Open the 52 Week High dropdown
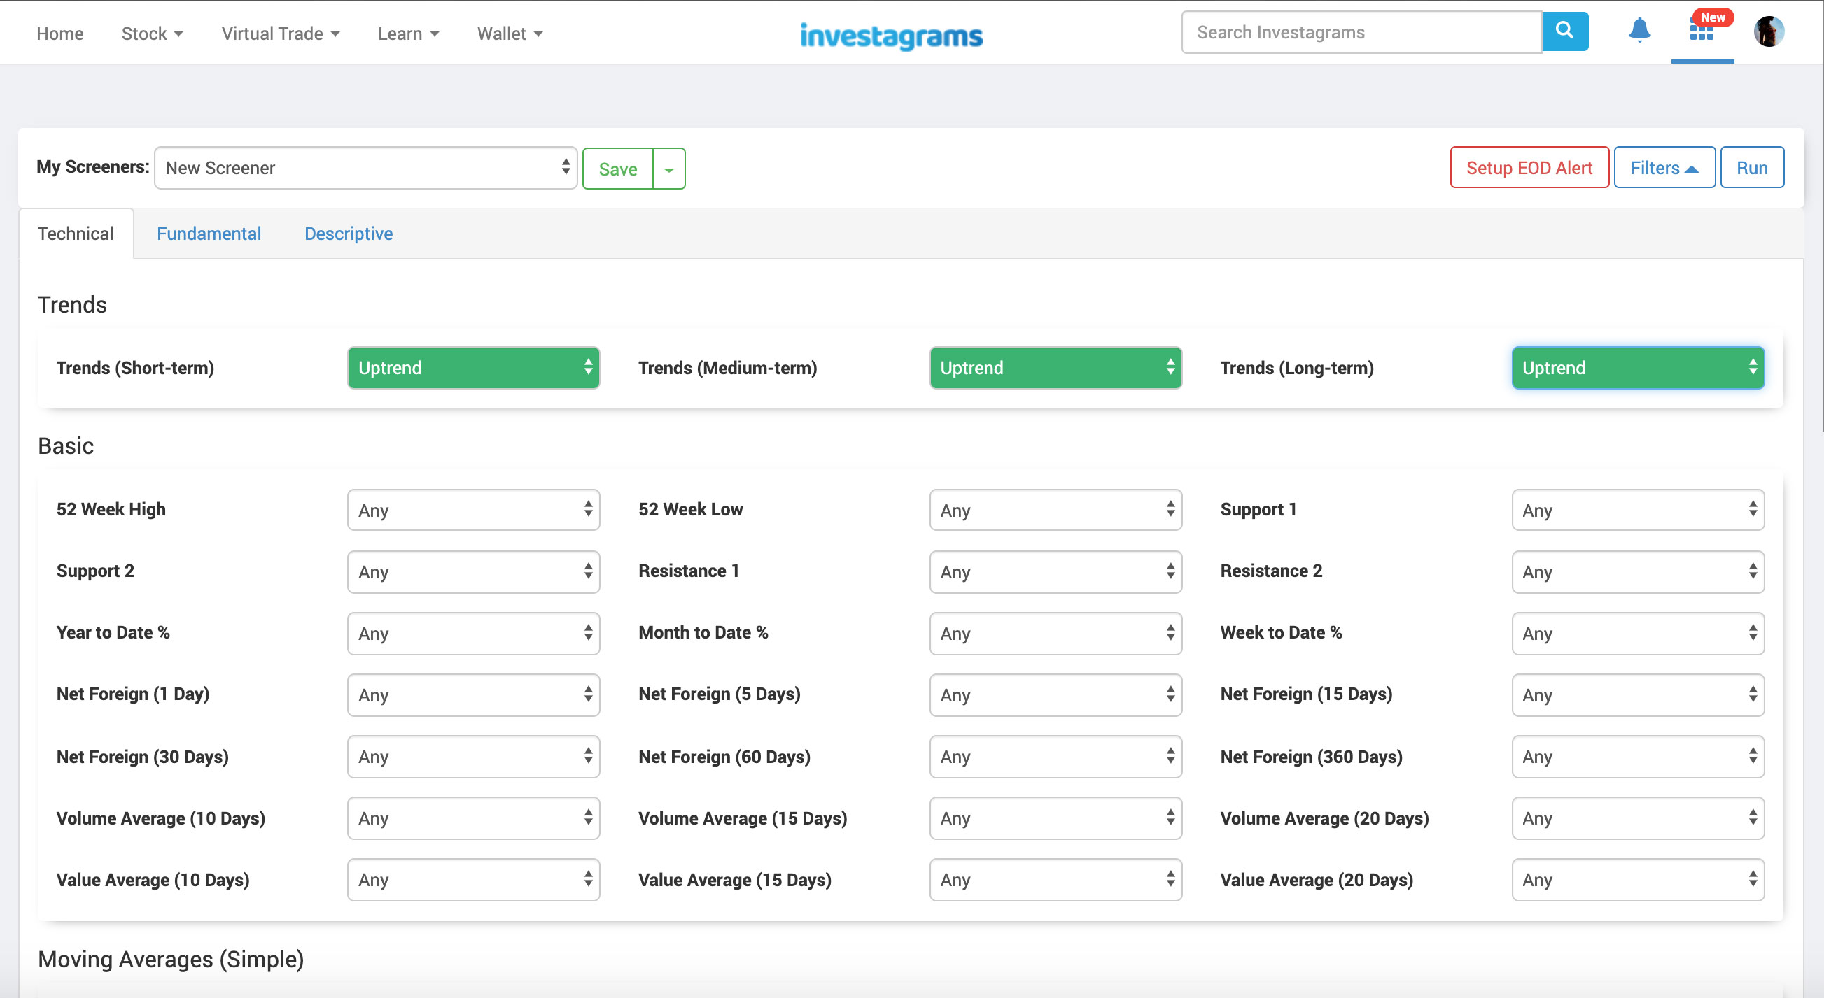The height and width of the screenshot is (998, 1824). [x=474, y=510]
